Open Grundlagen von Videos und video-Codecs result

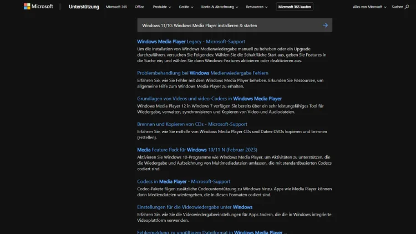point(209,99)
